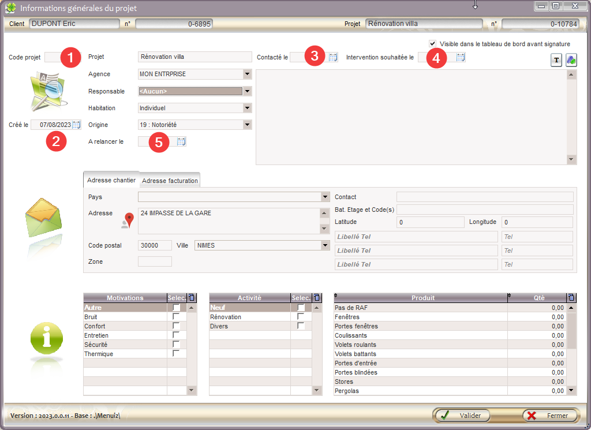Click the Projet name field in the form
Screen dimensions: 591x430
195,57
